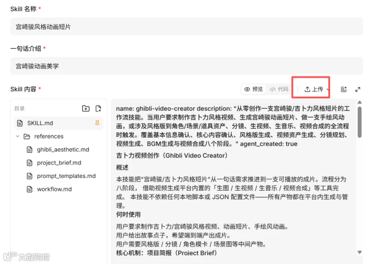378x264 pixels.
Task: Click the new folder icon in directory panel
Action: pos(86,108)
